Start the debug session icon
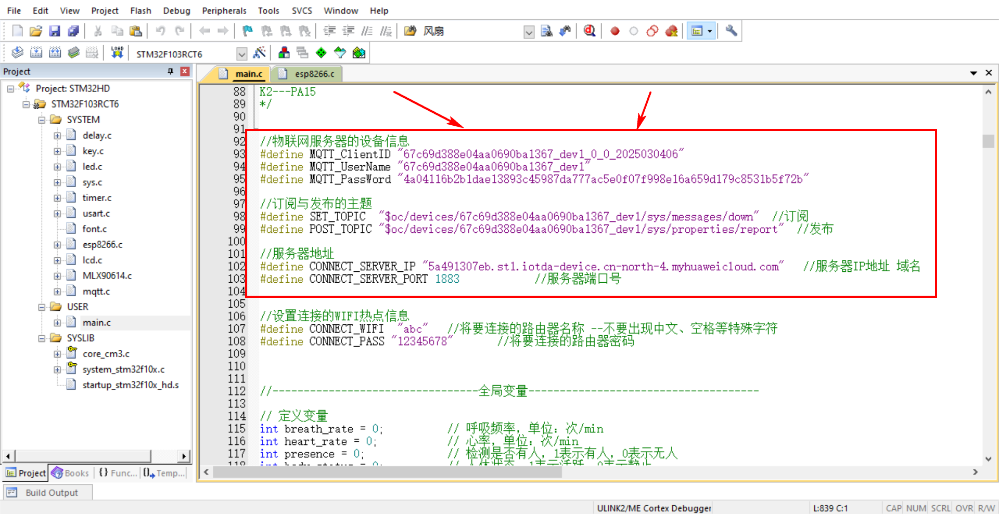The image size is (999, 514). pyautogui.click(x=589, y=31)
